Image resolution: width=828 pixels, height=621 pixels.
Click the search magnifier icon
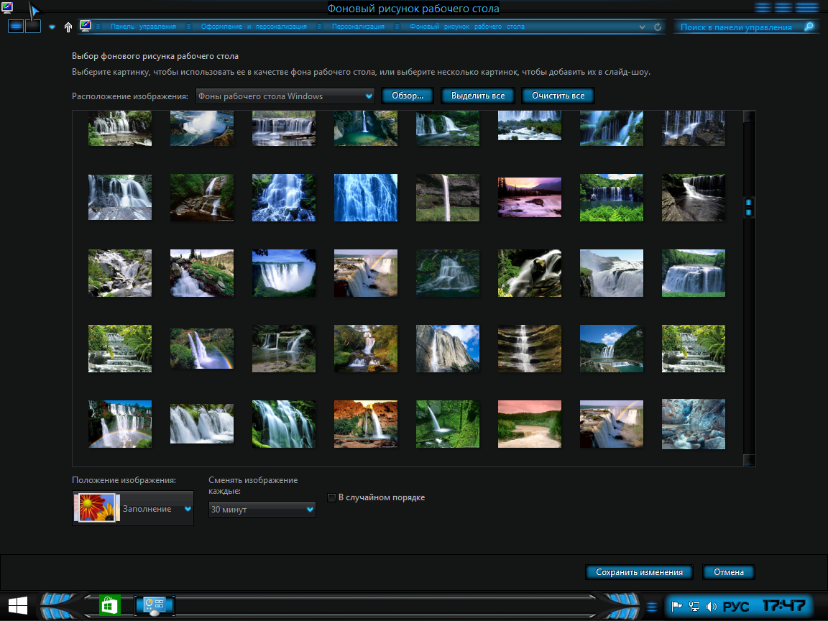click(x=809, y=27)
